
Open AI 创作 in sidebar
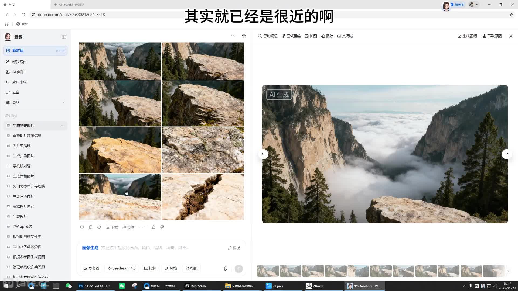[18, 72]
